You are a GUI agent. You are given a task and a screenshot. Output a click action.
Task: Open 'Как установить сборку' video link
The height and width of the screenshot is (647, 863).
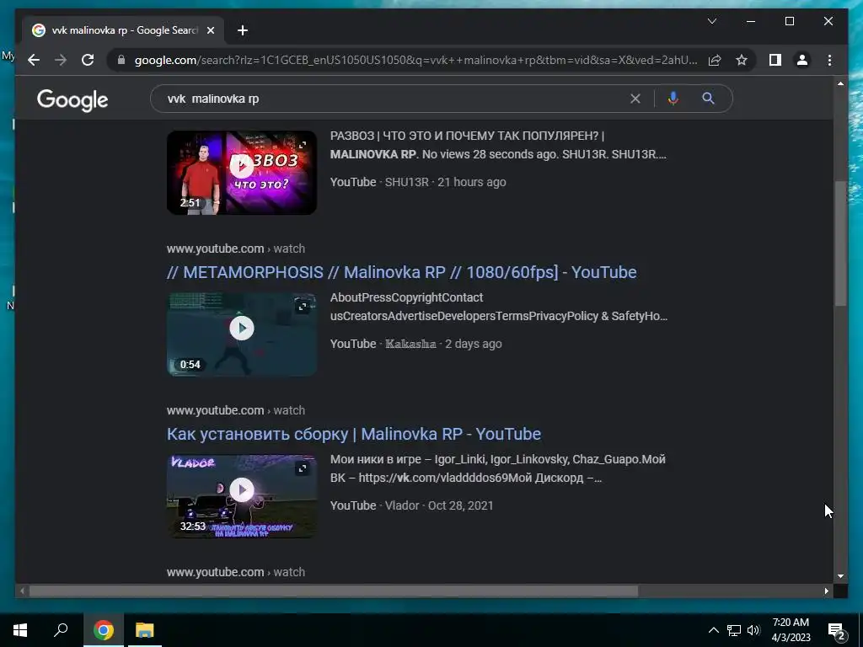click(x=354, y=434)
